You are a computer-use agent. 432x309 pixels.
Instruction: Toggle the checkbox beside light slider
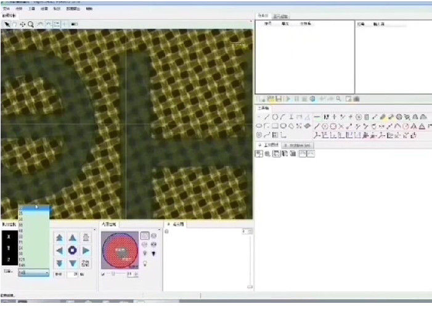103,274
